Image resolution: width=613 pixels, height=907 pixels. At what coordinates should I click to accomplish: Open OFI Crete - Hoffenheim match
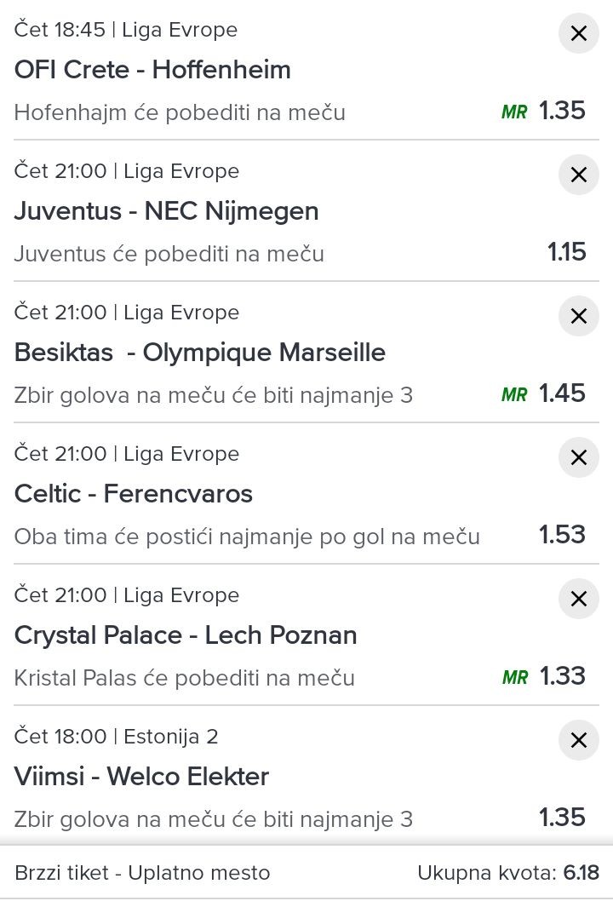point(152,70)
